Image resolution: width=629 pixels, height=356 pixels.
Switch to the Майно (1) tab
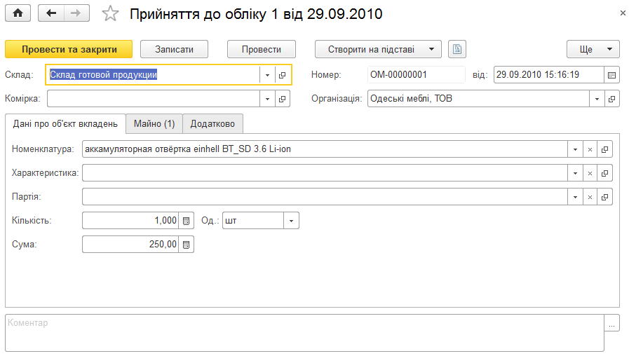click(154, 123)
